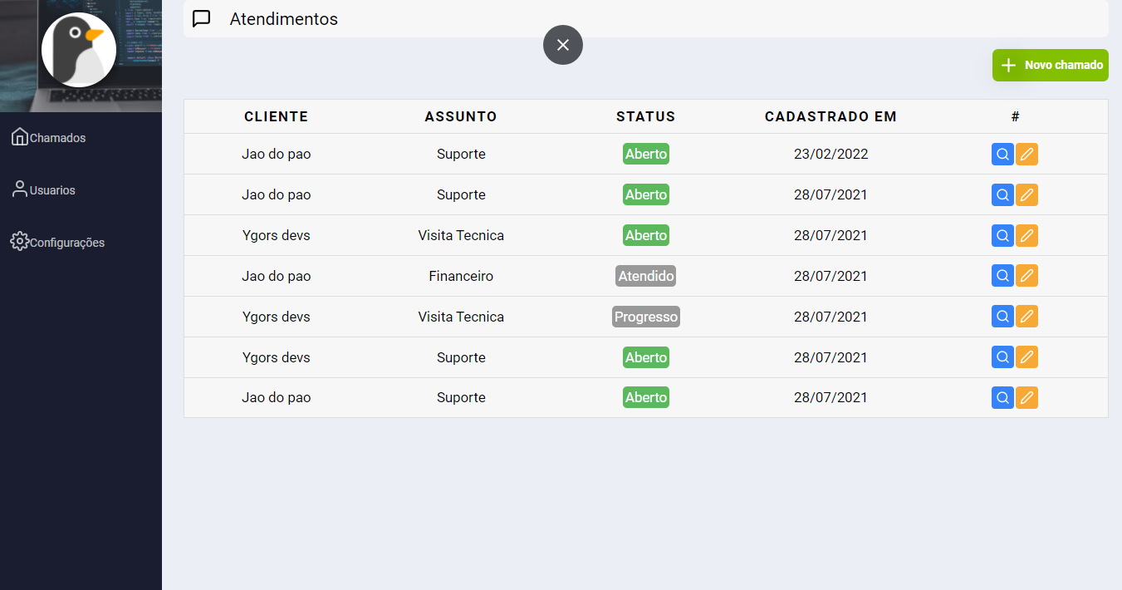1122x590 pixels.
Task: Click the Status column header
Action: coord(645,117)
